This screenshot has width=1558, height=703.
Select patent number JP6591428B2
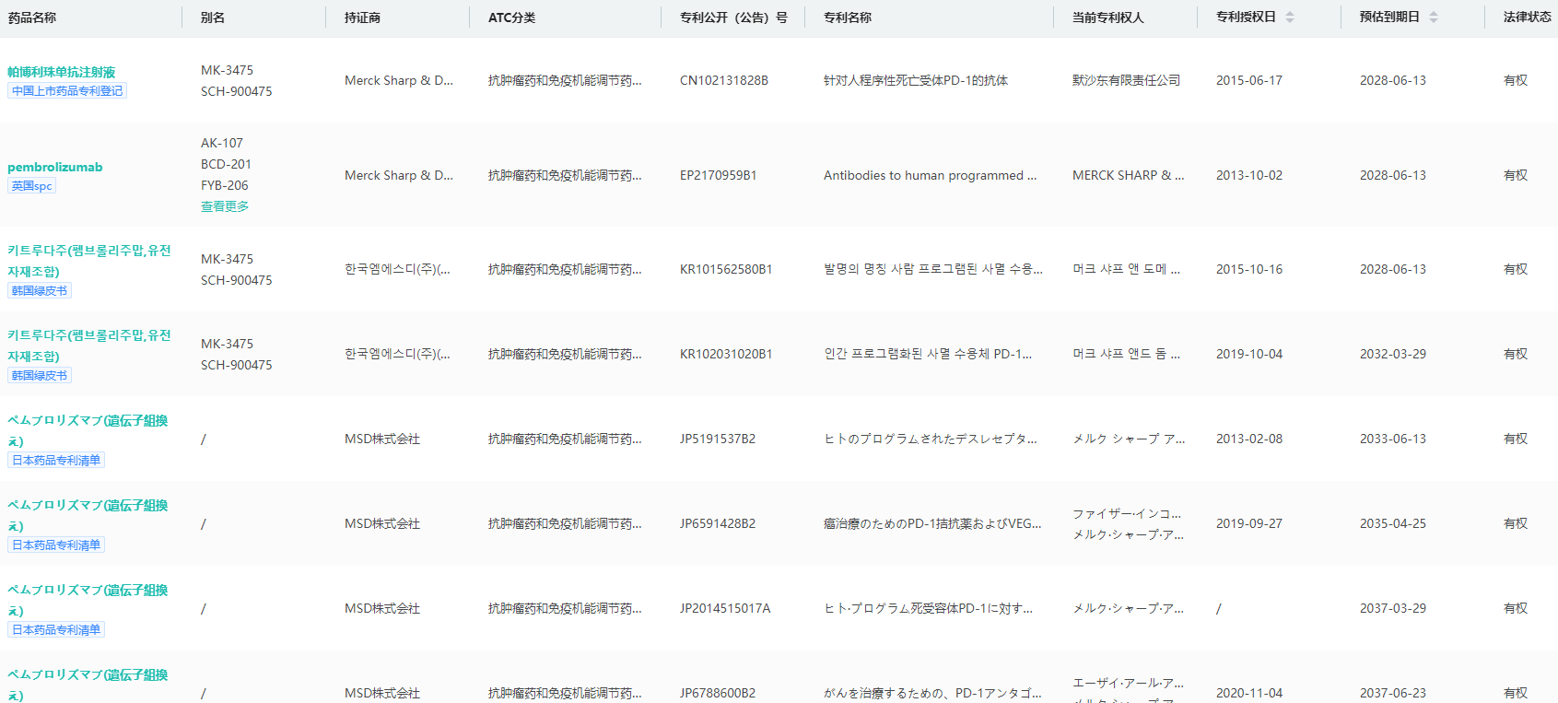[718, 524]
